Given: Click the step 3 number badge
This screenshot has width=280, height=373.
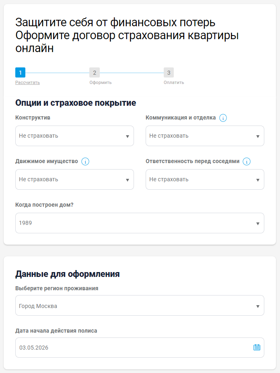Looking at the screenshot, I should coord(169,73).
